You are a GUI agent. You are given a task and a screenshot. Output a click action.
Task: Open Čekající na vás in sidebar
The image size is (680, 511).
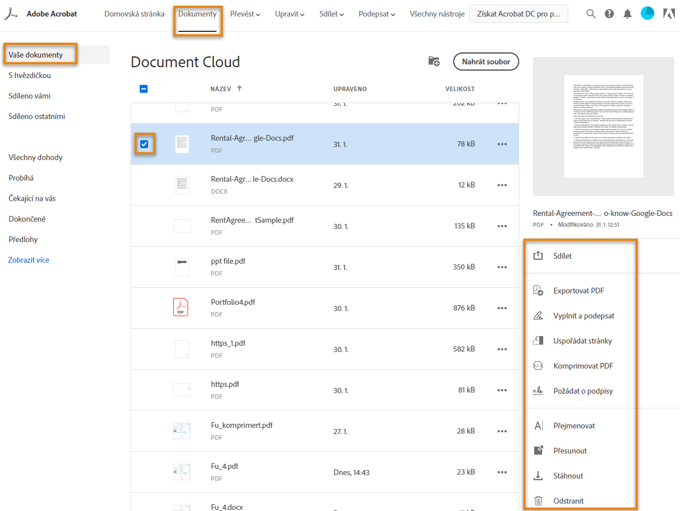click(x=32, y=198)
